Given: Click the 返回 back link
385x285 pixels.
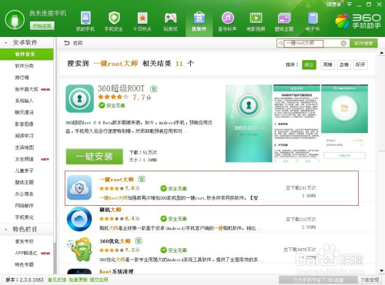Looking at the screenshot, I should pyautogui.click(x=77, y=43).
